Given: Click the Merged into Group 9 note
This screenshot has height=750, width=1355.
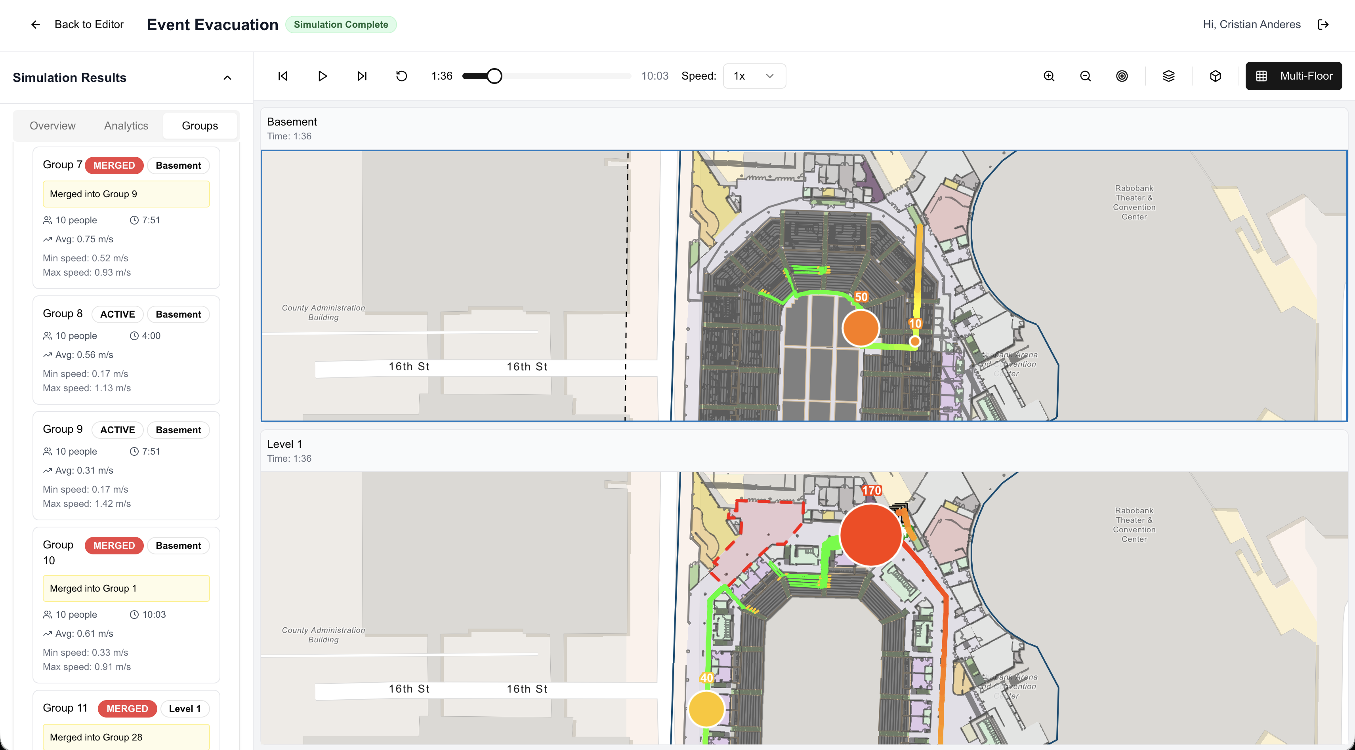Looking at the screenshot, I should [126, 194].
